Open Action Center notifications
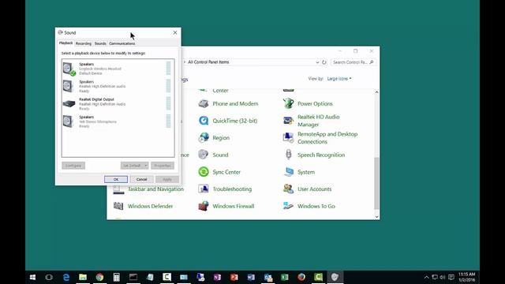Viewport: 505px width, 284px height. pos(451,277)
